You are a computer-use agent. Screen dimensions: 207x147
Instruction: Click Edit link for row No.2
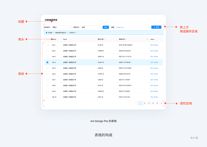pos(152,51)
